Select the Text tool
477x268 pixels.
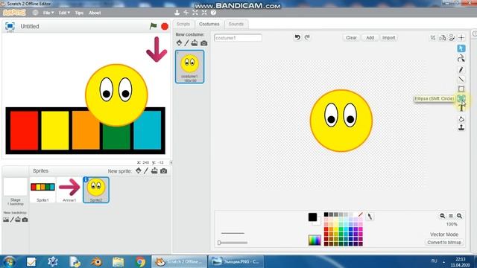click(461, 107)
